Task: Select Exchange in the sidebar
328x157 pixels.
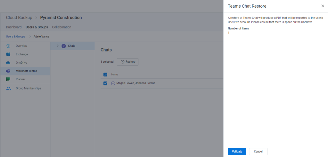Action: pos(25,54)
